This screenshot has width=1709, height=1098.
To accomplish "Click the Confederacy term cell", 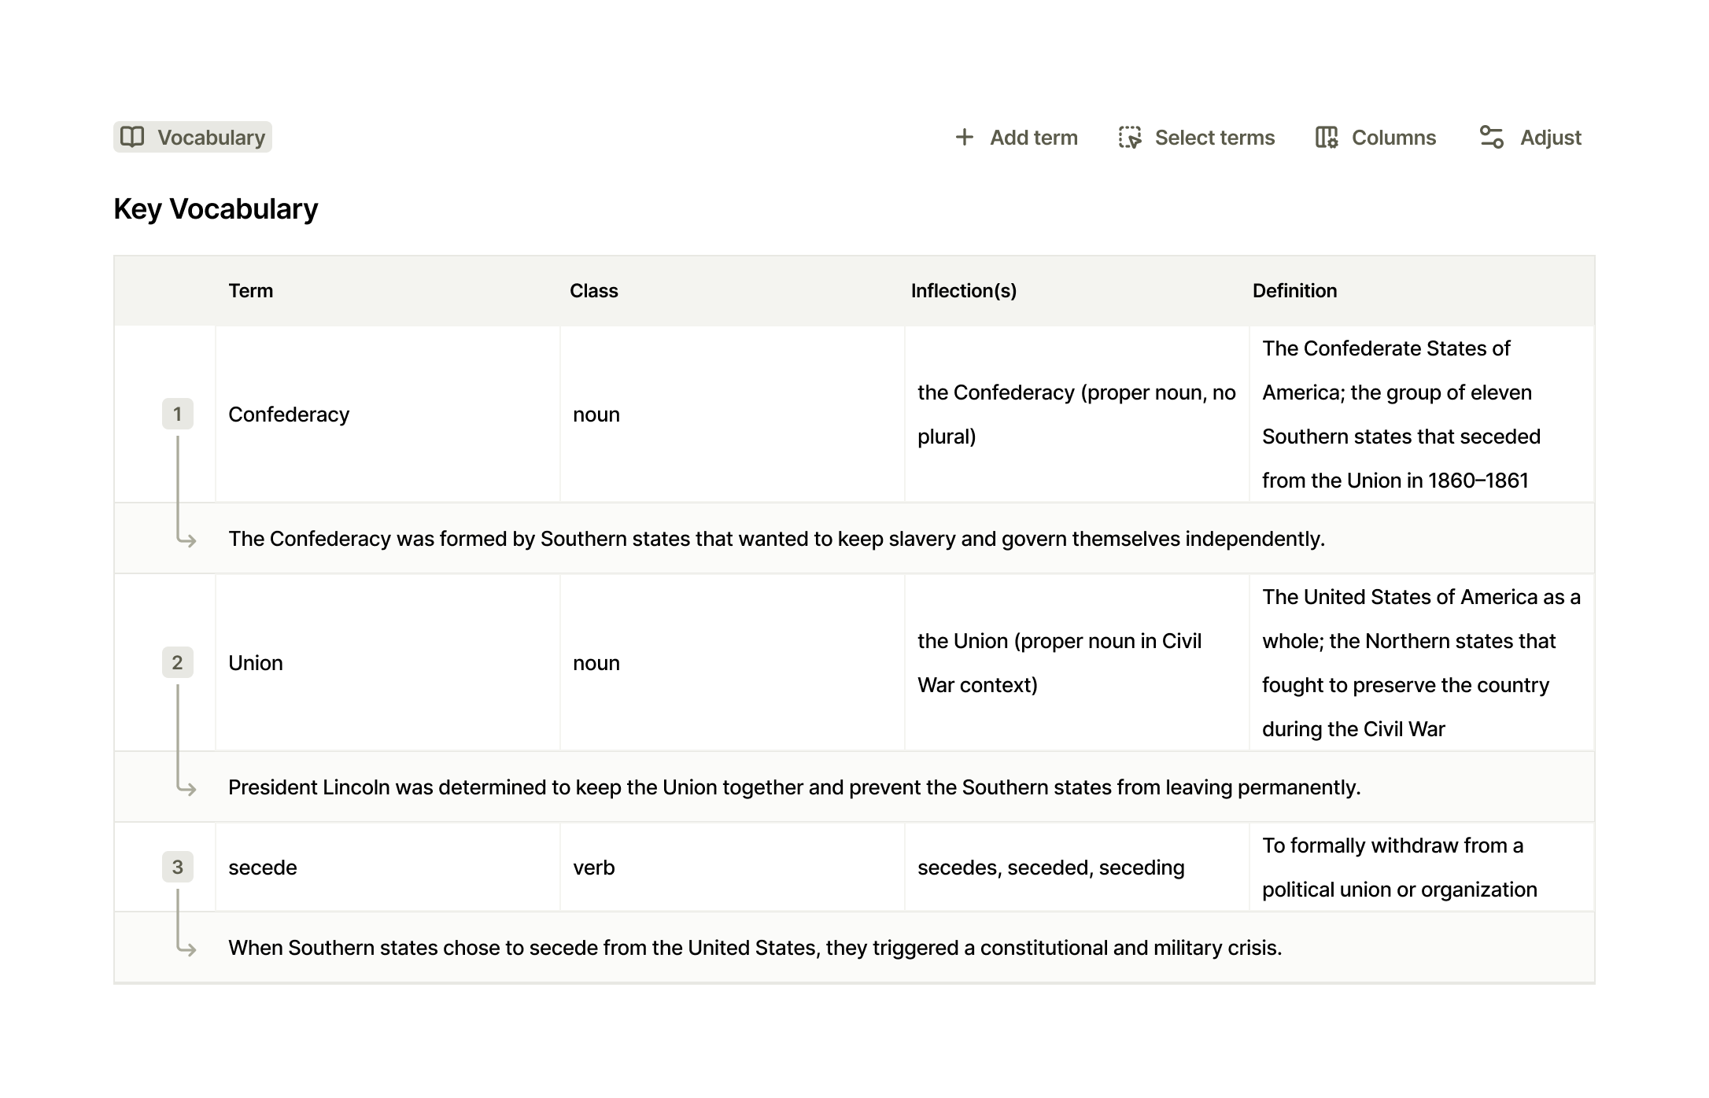I will point(387,414).
